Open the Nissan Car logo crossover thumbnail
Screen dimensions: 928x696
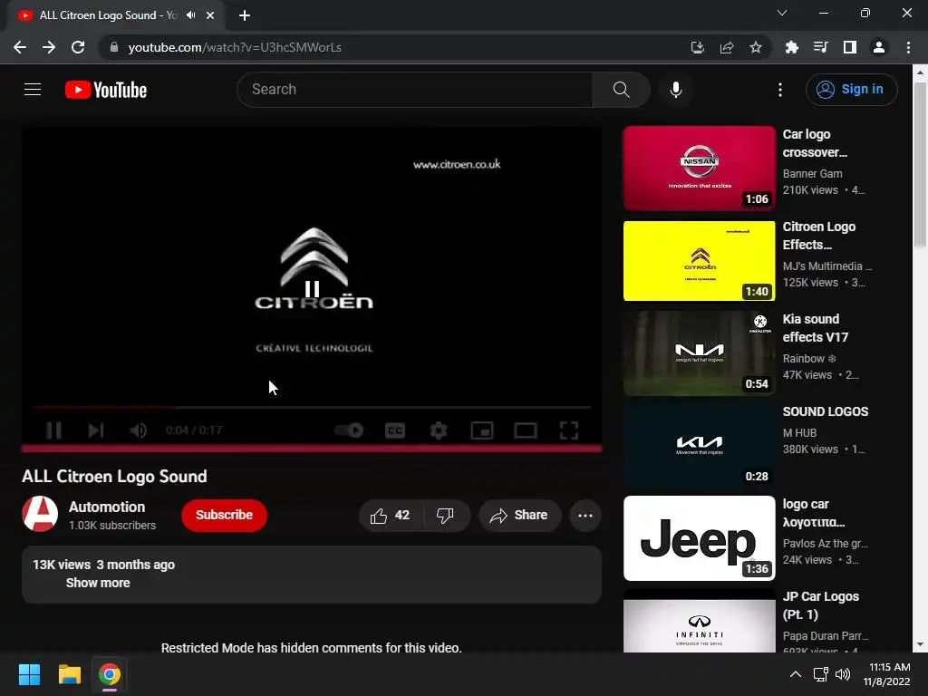(x=699, y=168)
